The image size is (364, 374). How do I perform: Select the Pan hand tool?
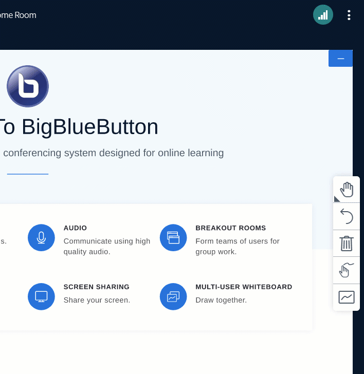point(347,190)
